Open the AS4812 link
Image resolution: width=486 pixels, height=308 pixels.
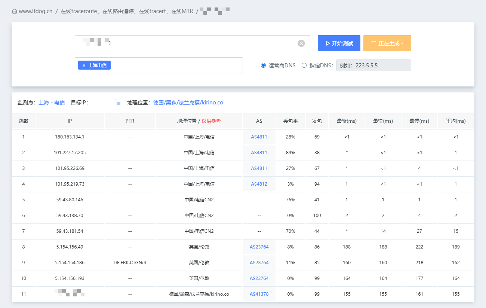coord(259,184)
